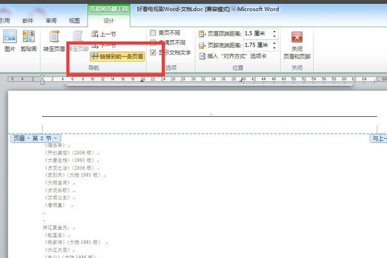
Task: Select the tab stop at ruler mark 20
Action: click(142, 81)
